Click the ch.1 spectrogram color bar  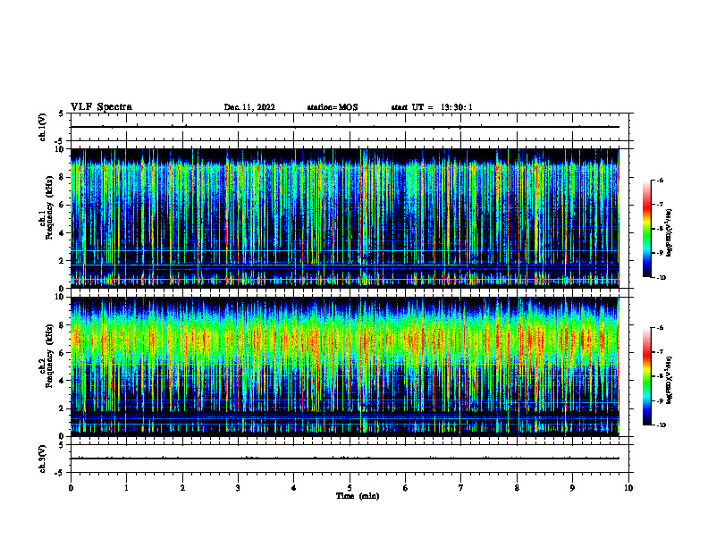point(646,229)
